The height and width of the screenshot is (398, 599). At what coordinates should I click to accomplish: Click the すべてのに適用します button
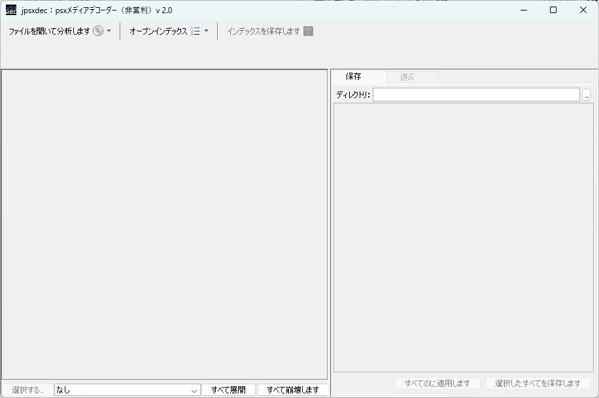point(437,383)
